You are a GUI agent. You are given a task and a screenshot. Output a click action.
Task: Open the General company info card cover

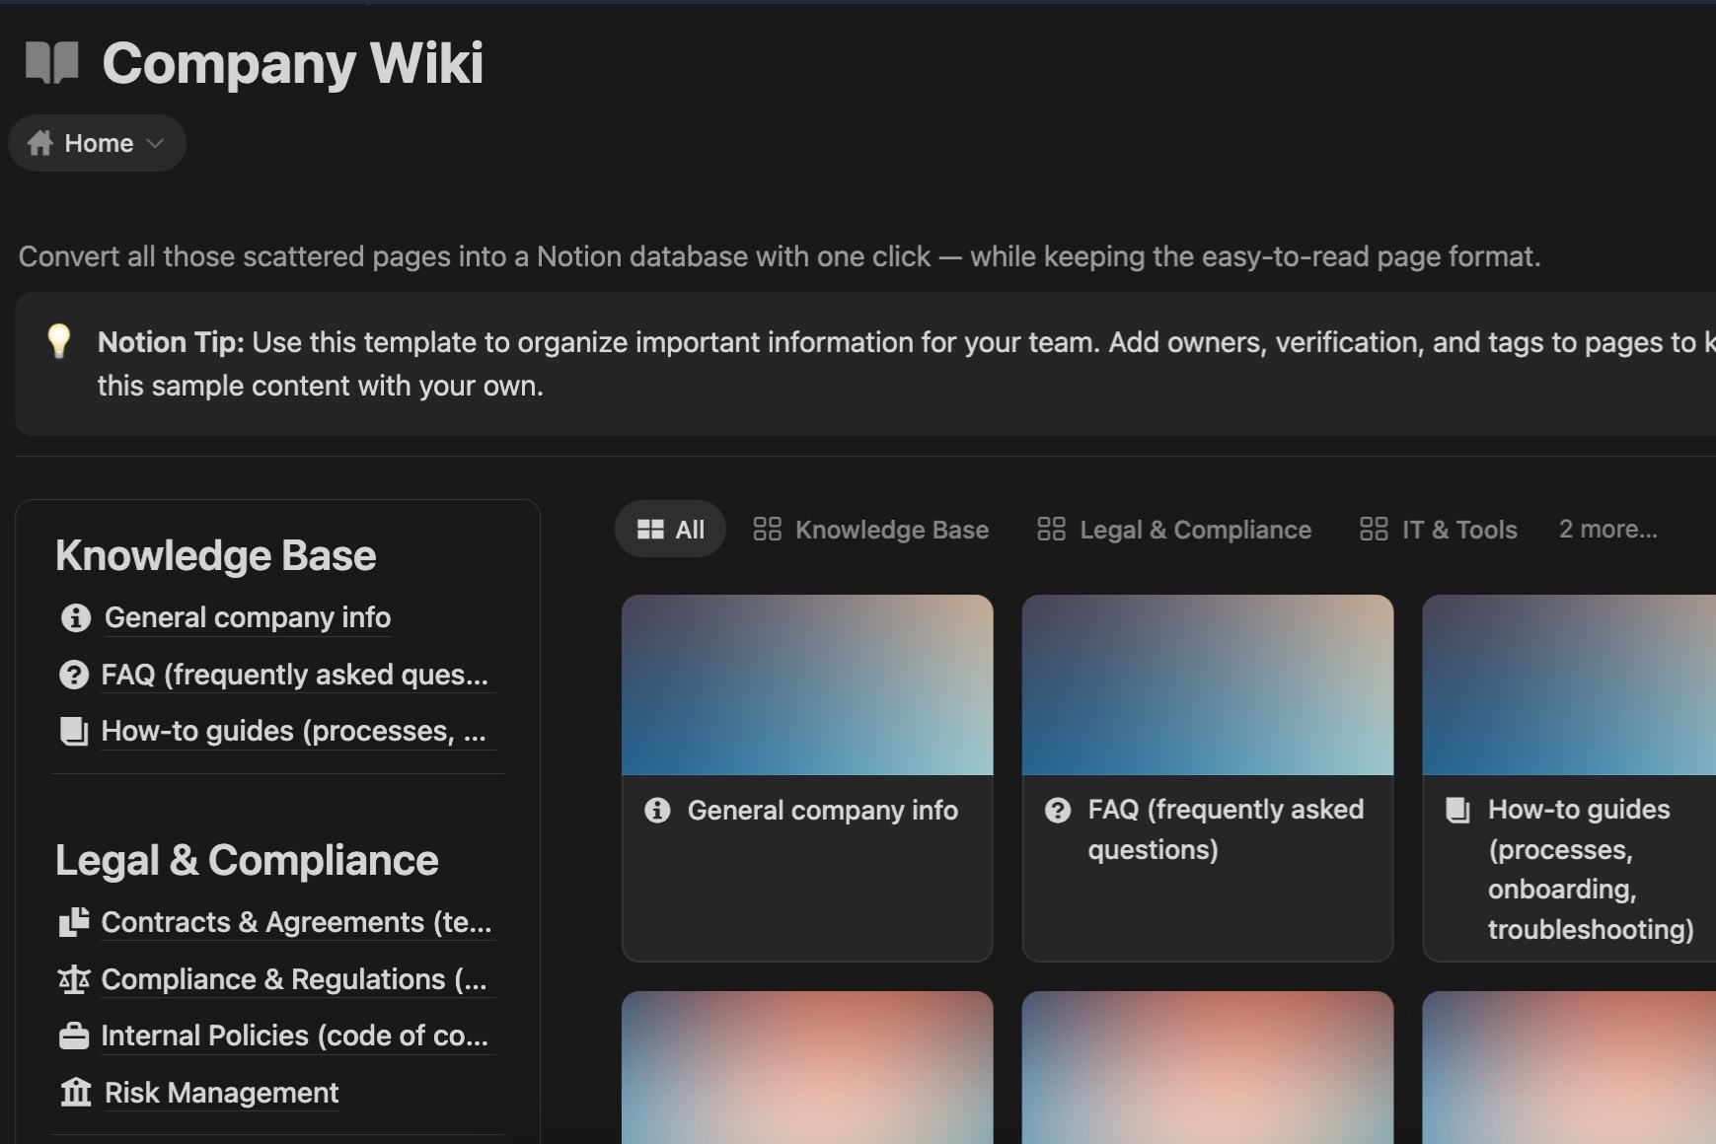(x=807, y=684)
